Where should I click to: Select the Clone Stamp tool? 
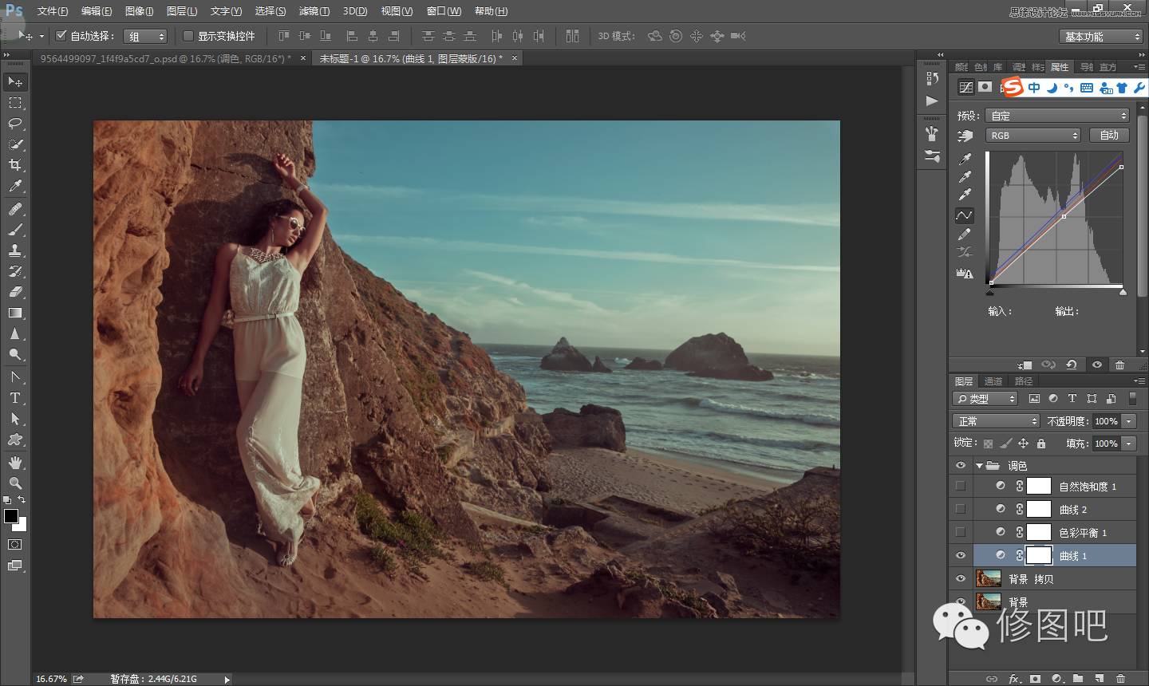pyautogui.click(x=15, y=250)
